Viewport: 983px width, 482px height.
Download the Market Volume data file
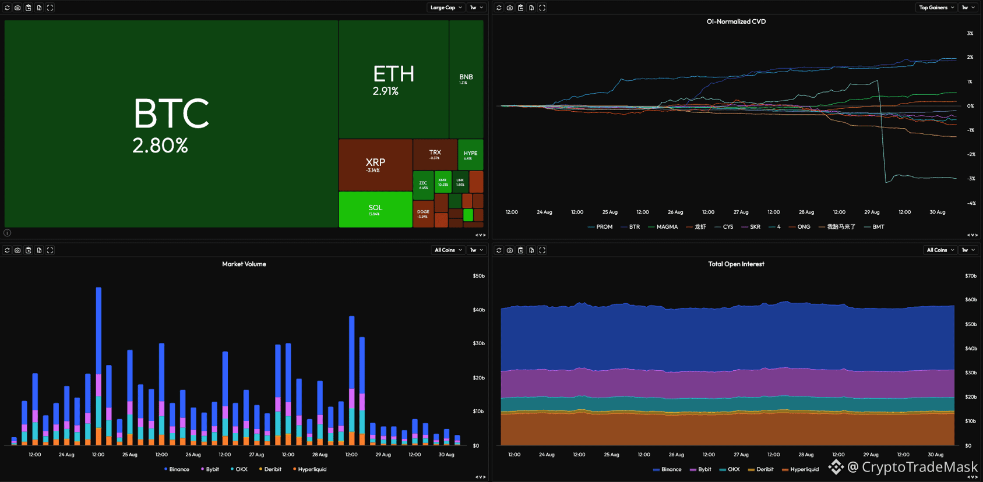39,250
